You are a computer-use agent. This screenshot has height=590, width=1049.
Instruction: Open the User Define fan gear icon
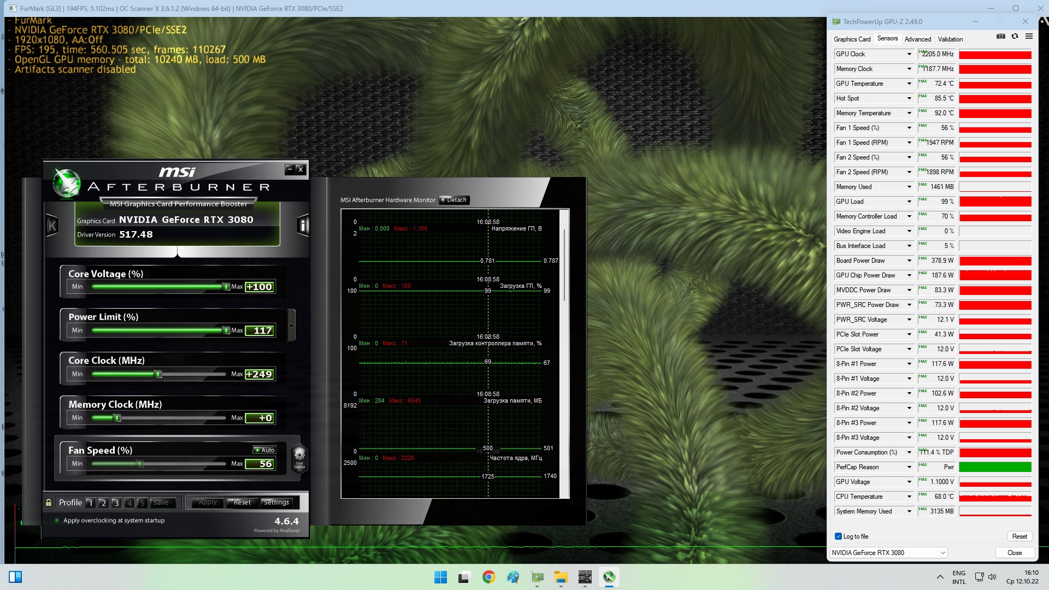pyautogui.click(x=299, y=457)
